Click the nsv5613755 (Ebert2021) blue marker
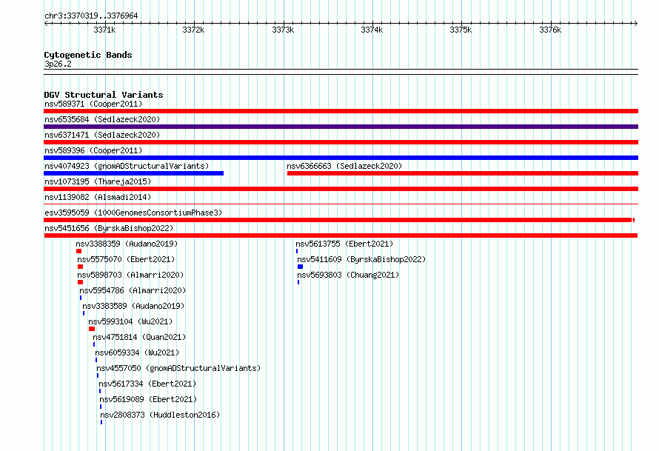659x451 pixels. pos(297,251)
